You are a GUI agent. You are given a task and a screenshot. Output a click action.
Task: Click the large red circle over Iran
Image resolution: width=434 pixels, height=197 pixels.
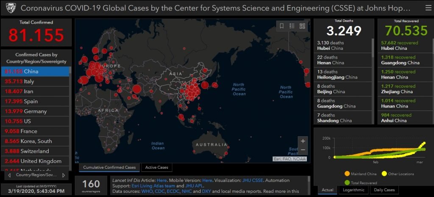[x=137, y=89]
